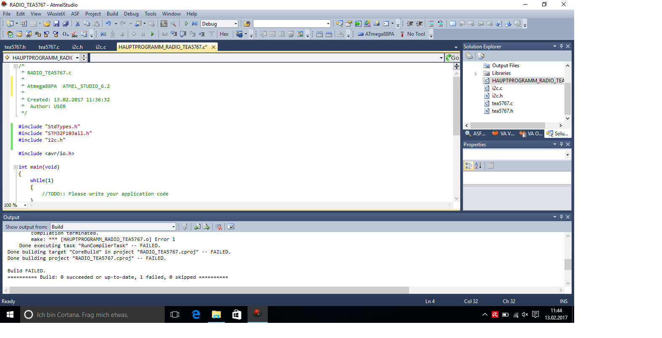Image resolution: width=662 pixels, height=338 pixels.
Task: Click the Windows Start button
Action: pos(10,314)
